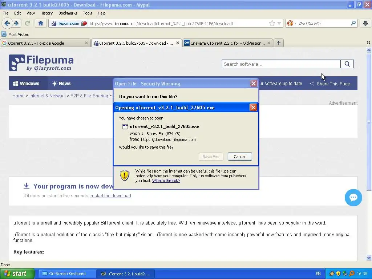Click the uTorrent 3.2.1 taskbar button

pyautogui.click(x=126, y=274)
